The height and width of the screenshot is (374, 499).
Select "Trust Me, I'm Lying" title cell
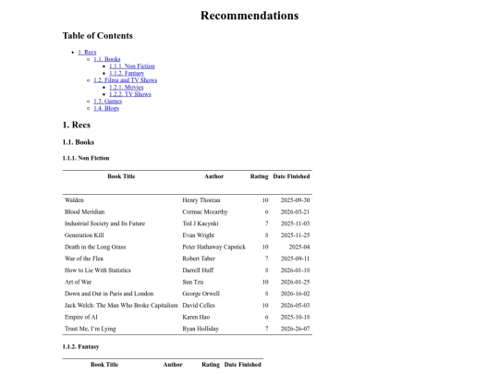(90, 329)
